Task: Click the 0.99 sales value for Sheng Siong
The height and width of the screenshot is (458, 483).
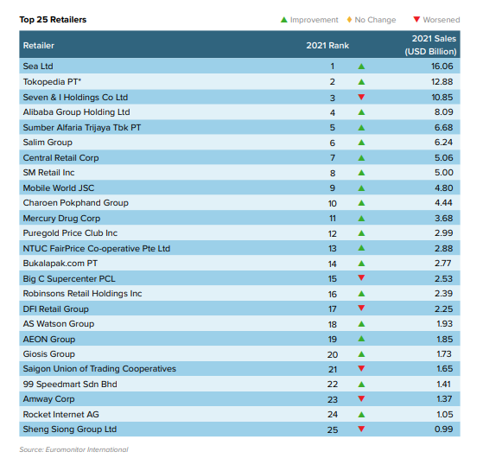Action: pyautogui.click(x=443, y=429)
